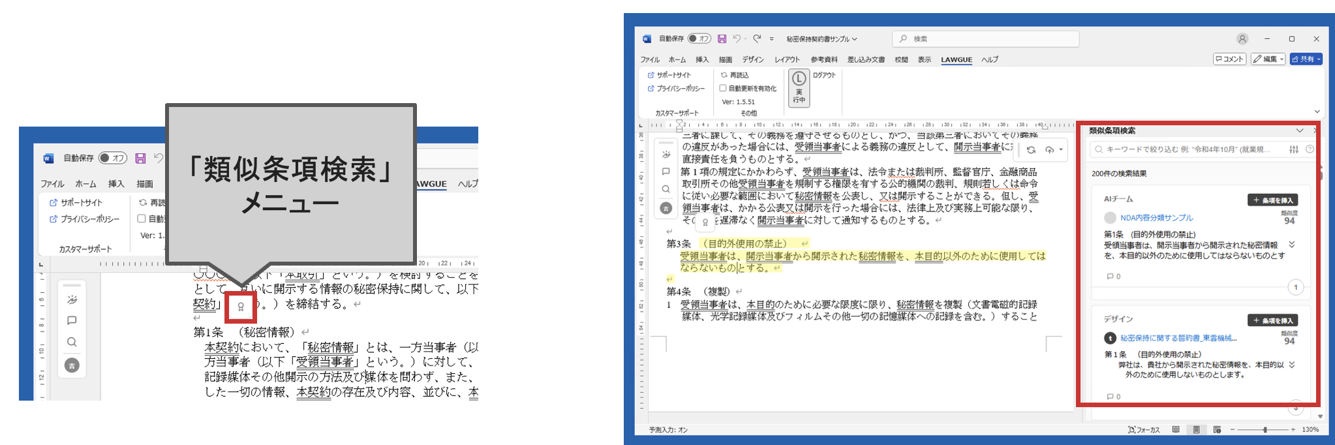Adjust the zoom slider in status bar

click(1265, 430)
